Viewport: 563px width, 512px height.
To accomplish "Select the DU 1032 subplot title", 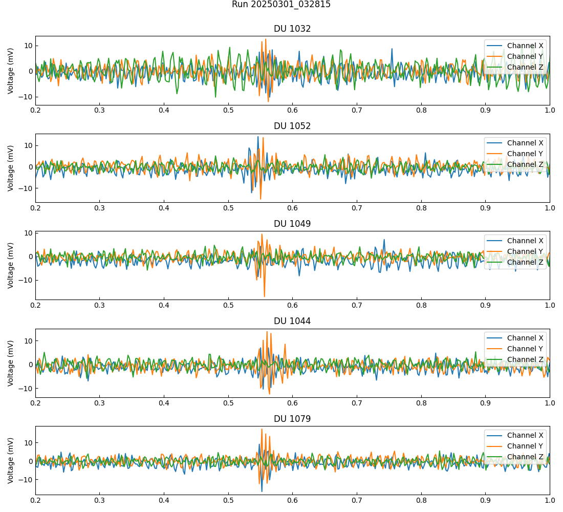I will (292, 29).
